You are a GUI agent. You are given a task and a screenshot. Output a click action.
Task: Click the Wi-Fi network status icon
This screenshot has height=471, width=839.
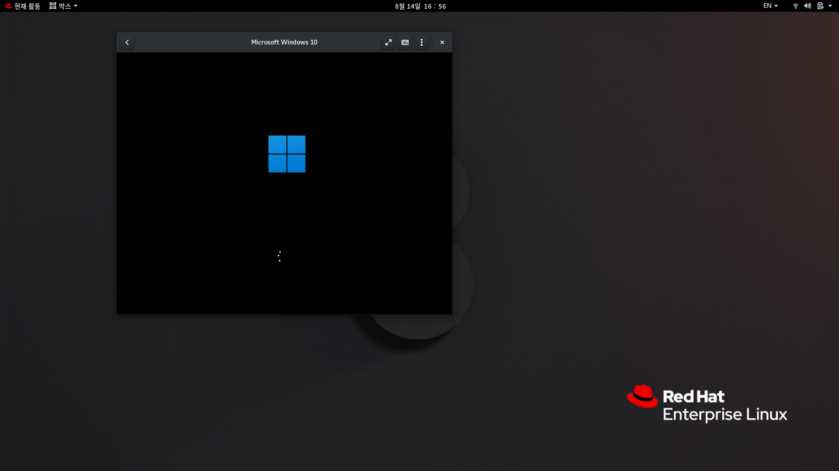796,6
